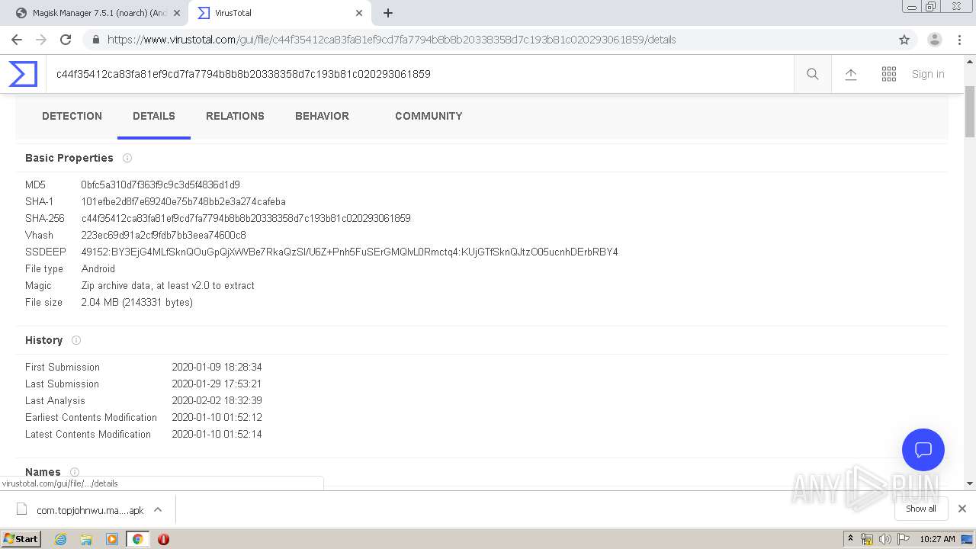Go back in browser history
This screenshot has height=549, width=976.
point(17,40)
